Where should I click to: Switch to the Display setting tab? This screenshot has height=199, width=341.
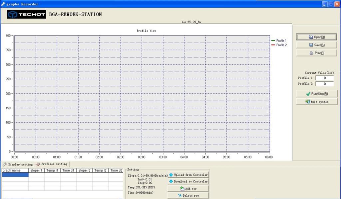(18, 164)
